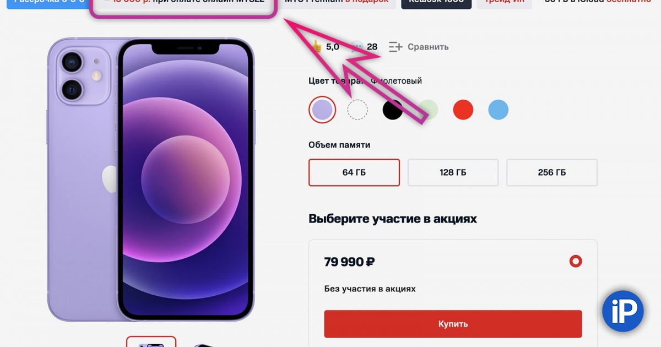Select the 79 990 ₽ radio button

pos(576,261)
